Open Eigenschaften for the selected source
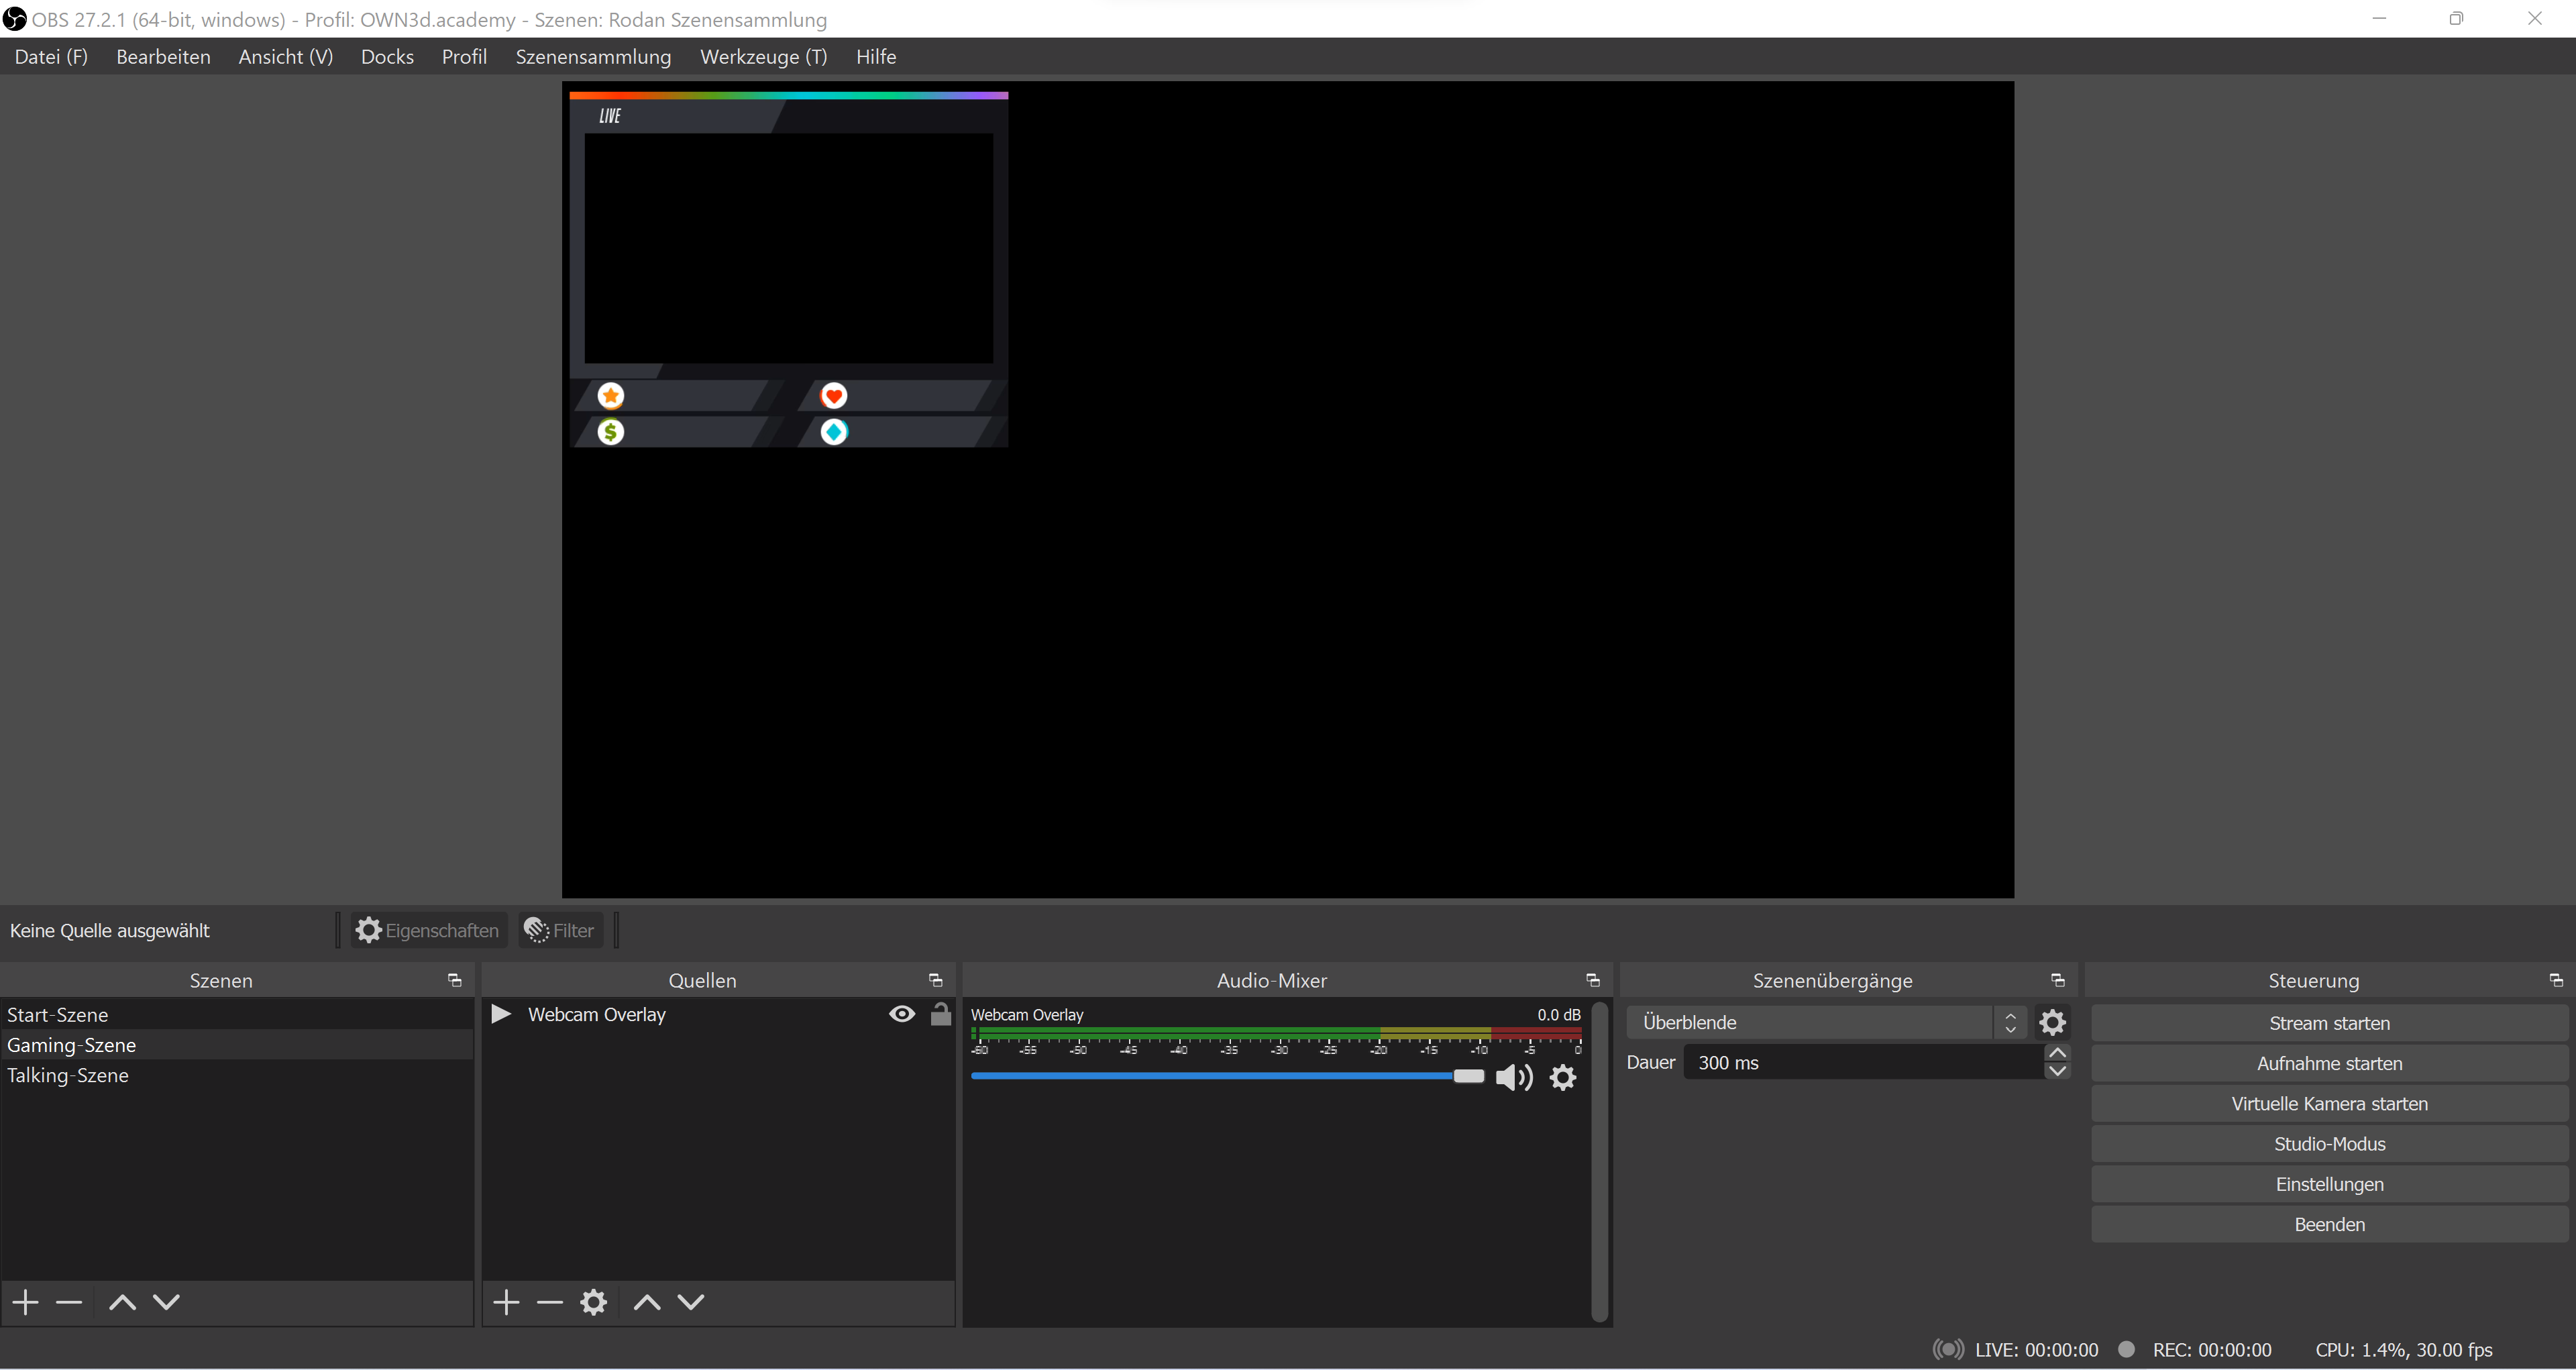 coord(426,929)
